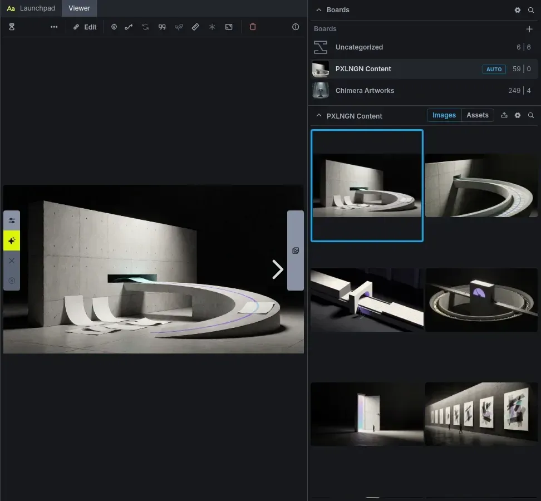Click the circular arrows remix icon
The image size is (541, 501).
tap(145, 27)
